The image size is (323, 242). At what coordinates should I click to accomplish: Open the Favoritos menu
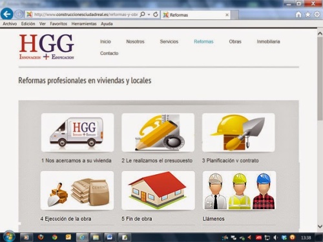click(x=58, y=24)
